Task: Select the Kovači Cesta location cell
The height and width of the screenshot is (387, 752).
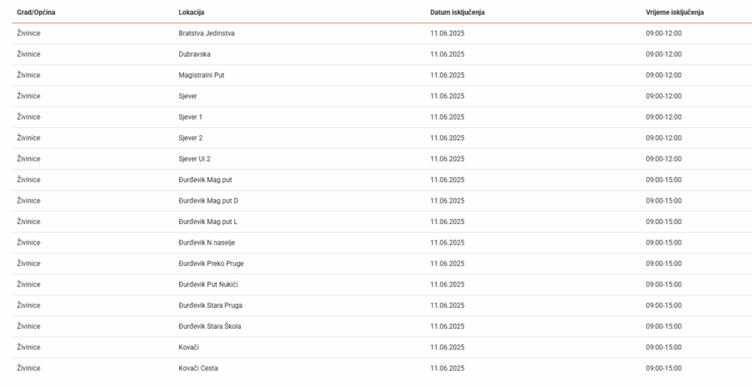Action: [x=198, y=368]
